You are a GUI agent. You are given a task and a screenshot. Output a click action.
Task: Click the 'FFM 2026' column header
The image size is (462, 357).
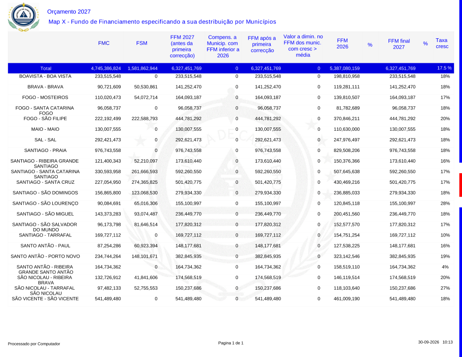[x=342, y=43]
